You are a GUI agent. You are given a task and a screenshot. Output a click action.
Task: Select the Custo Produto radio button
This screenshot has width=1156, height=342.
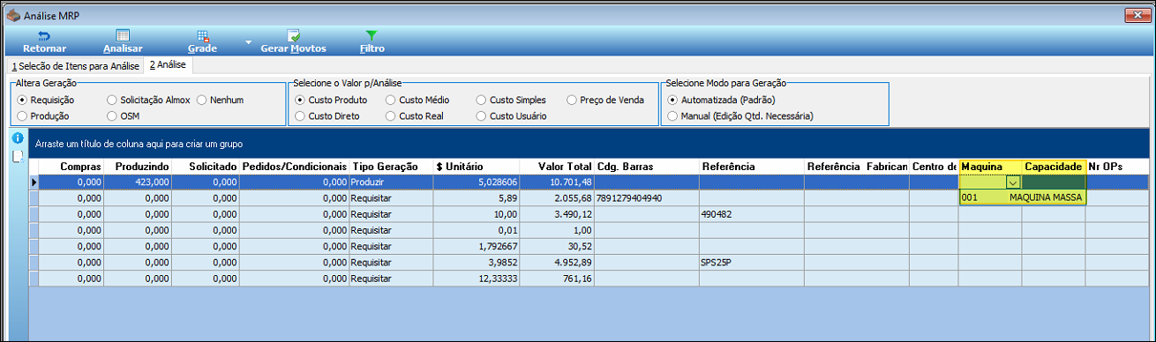click(300, 100)
